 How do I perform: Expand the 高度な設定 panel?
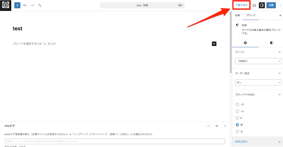258,142
